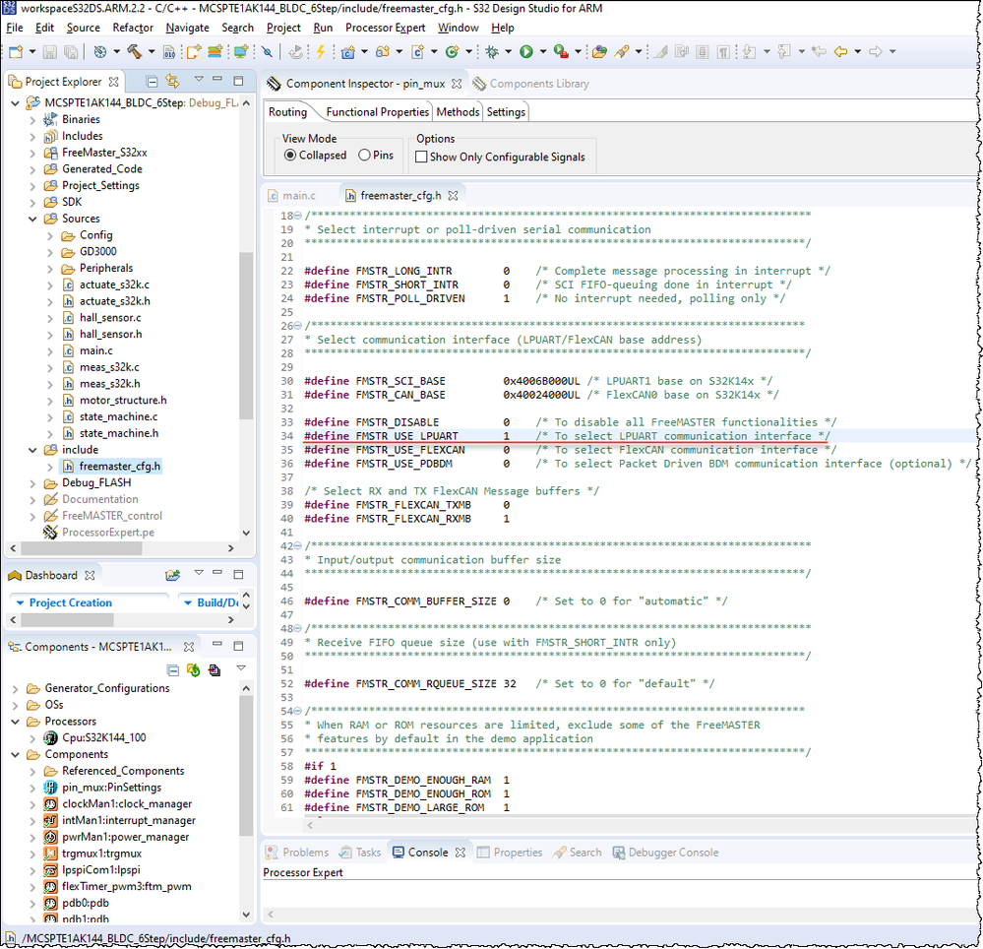
Task: Open the Search dialog via the flashlight icon
Action: tap(624, 51)
